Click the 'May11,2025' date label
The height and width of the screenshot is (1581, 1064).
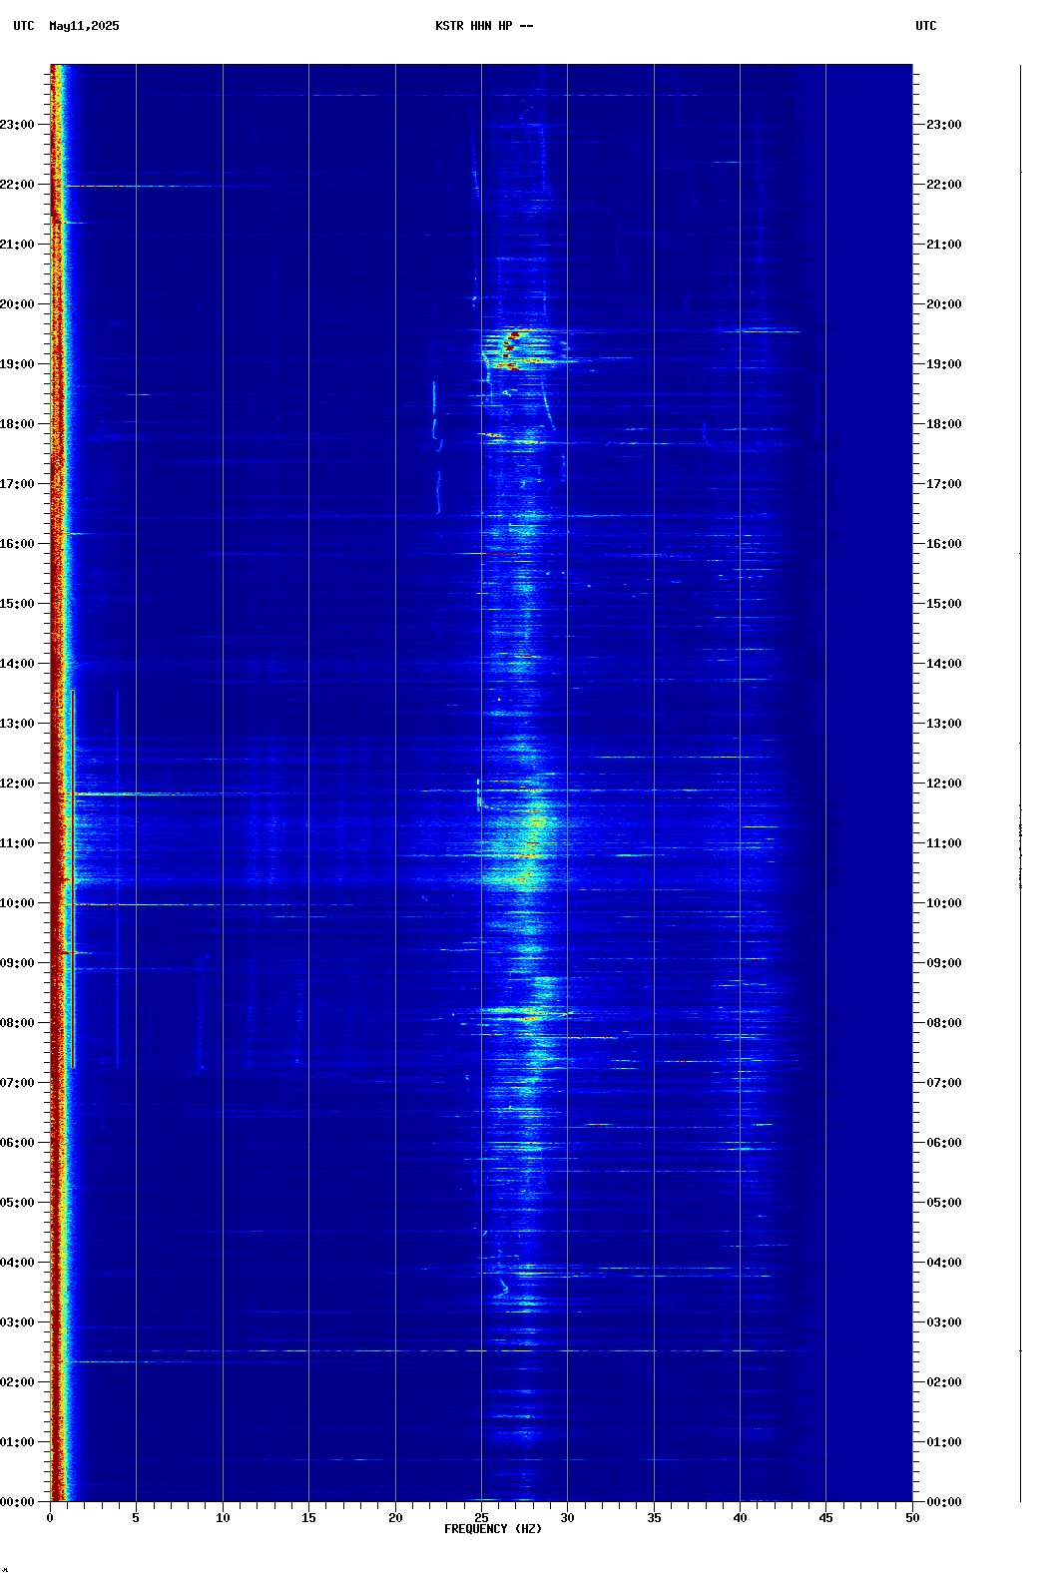pos(84,26)
